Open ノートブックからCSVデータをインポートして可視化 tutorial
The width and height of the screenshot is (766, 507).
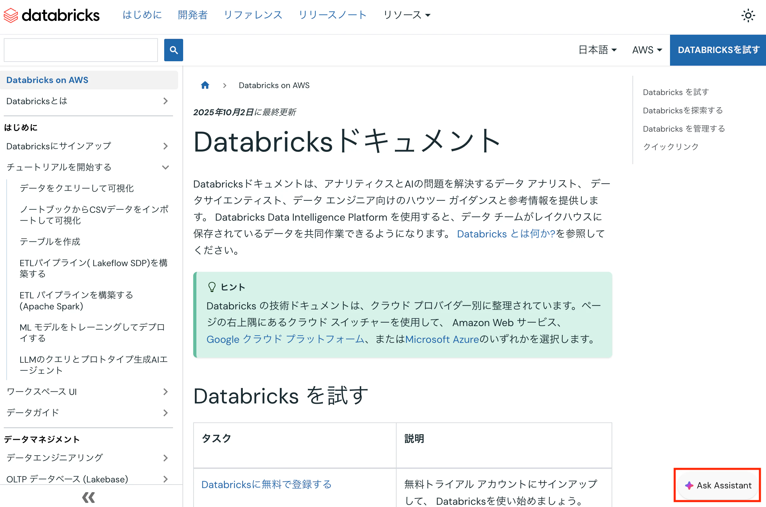point(94,215)
